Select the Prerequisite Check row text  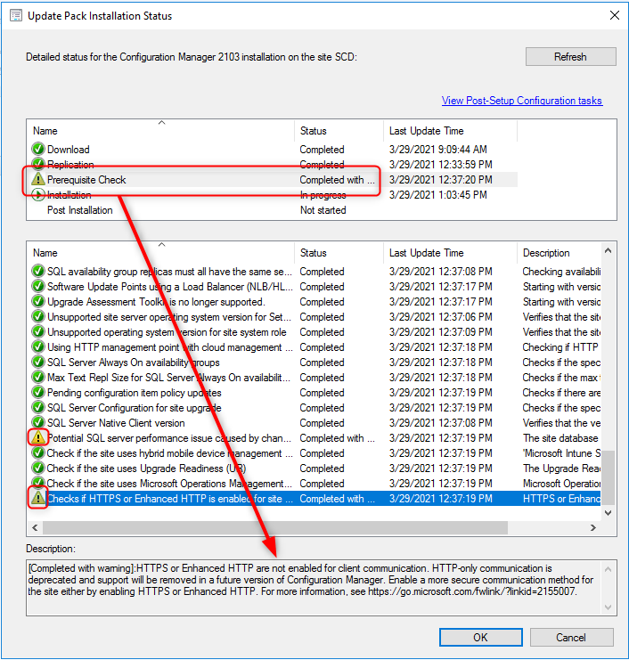pos(86,180)
